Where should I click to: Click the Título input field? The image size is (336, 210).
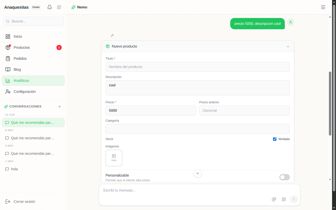coord(198,67)
